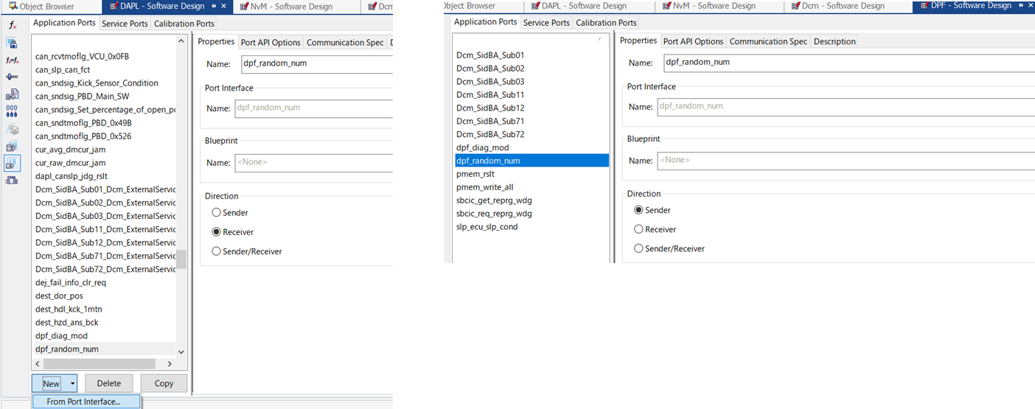
Task: Click Name field in DPF Properties
Action: point(848,63)
